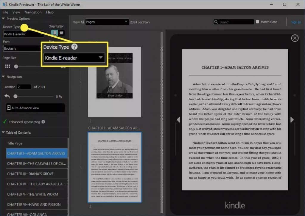Open the Device Type help question mark
The image size is (305, 216).
point(74,47)
